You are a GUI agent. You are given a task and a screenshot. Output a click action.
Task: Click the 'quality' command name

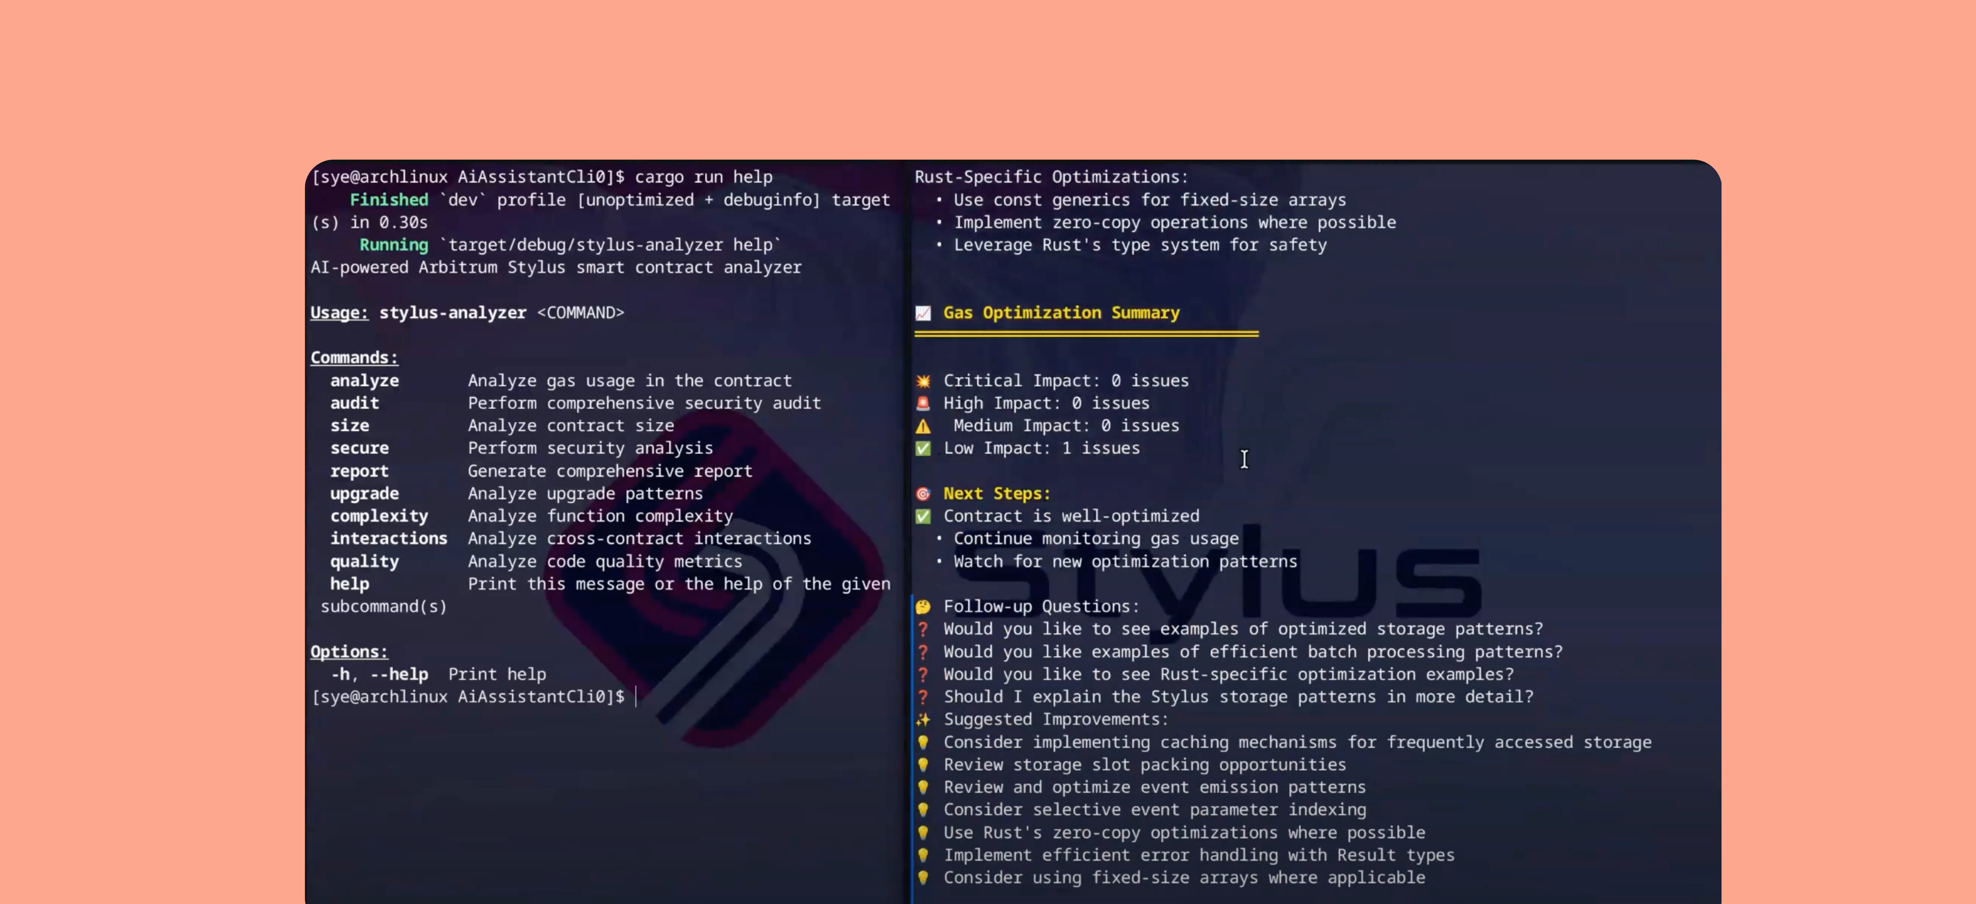pyautogui.click(x=364, y=562)
